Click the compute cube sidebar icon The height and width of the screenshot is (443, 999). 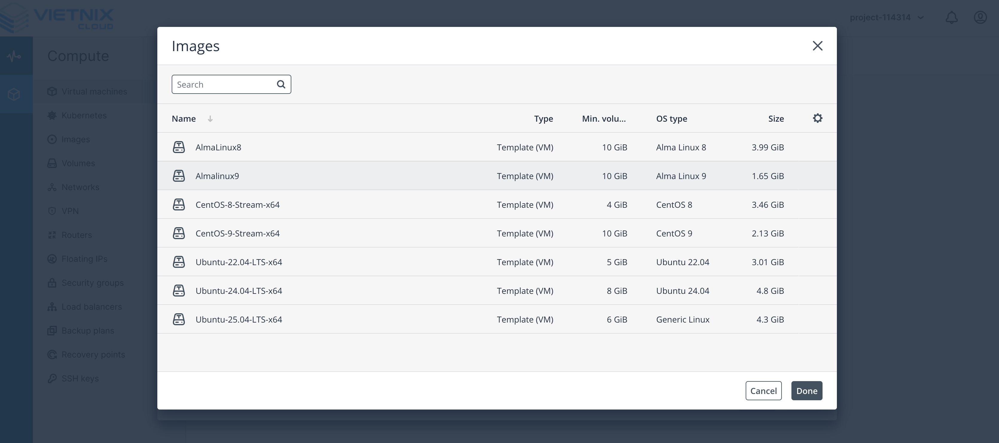[14, 94]
